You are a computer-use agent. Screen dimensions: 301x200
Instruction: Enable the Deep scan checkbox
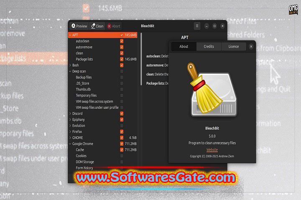coord(122,71)
